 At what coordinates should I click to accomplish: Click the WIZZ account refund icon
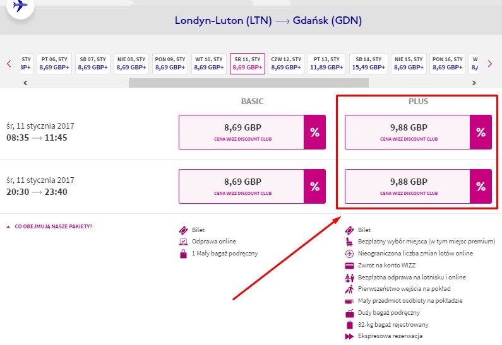(349, 265)
